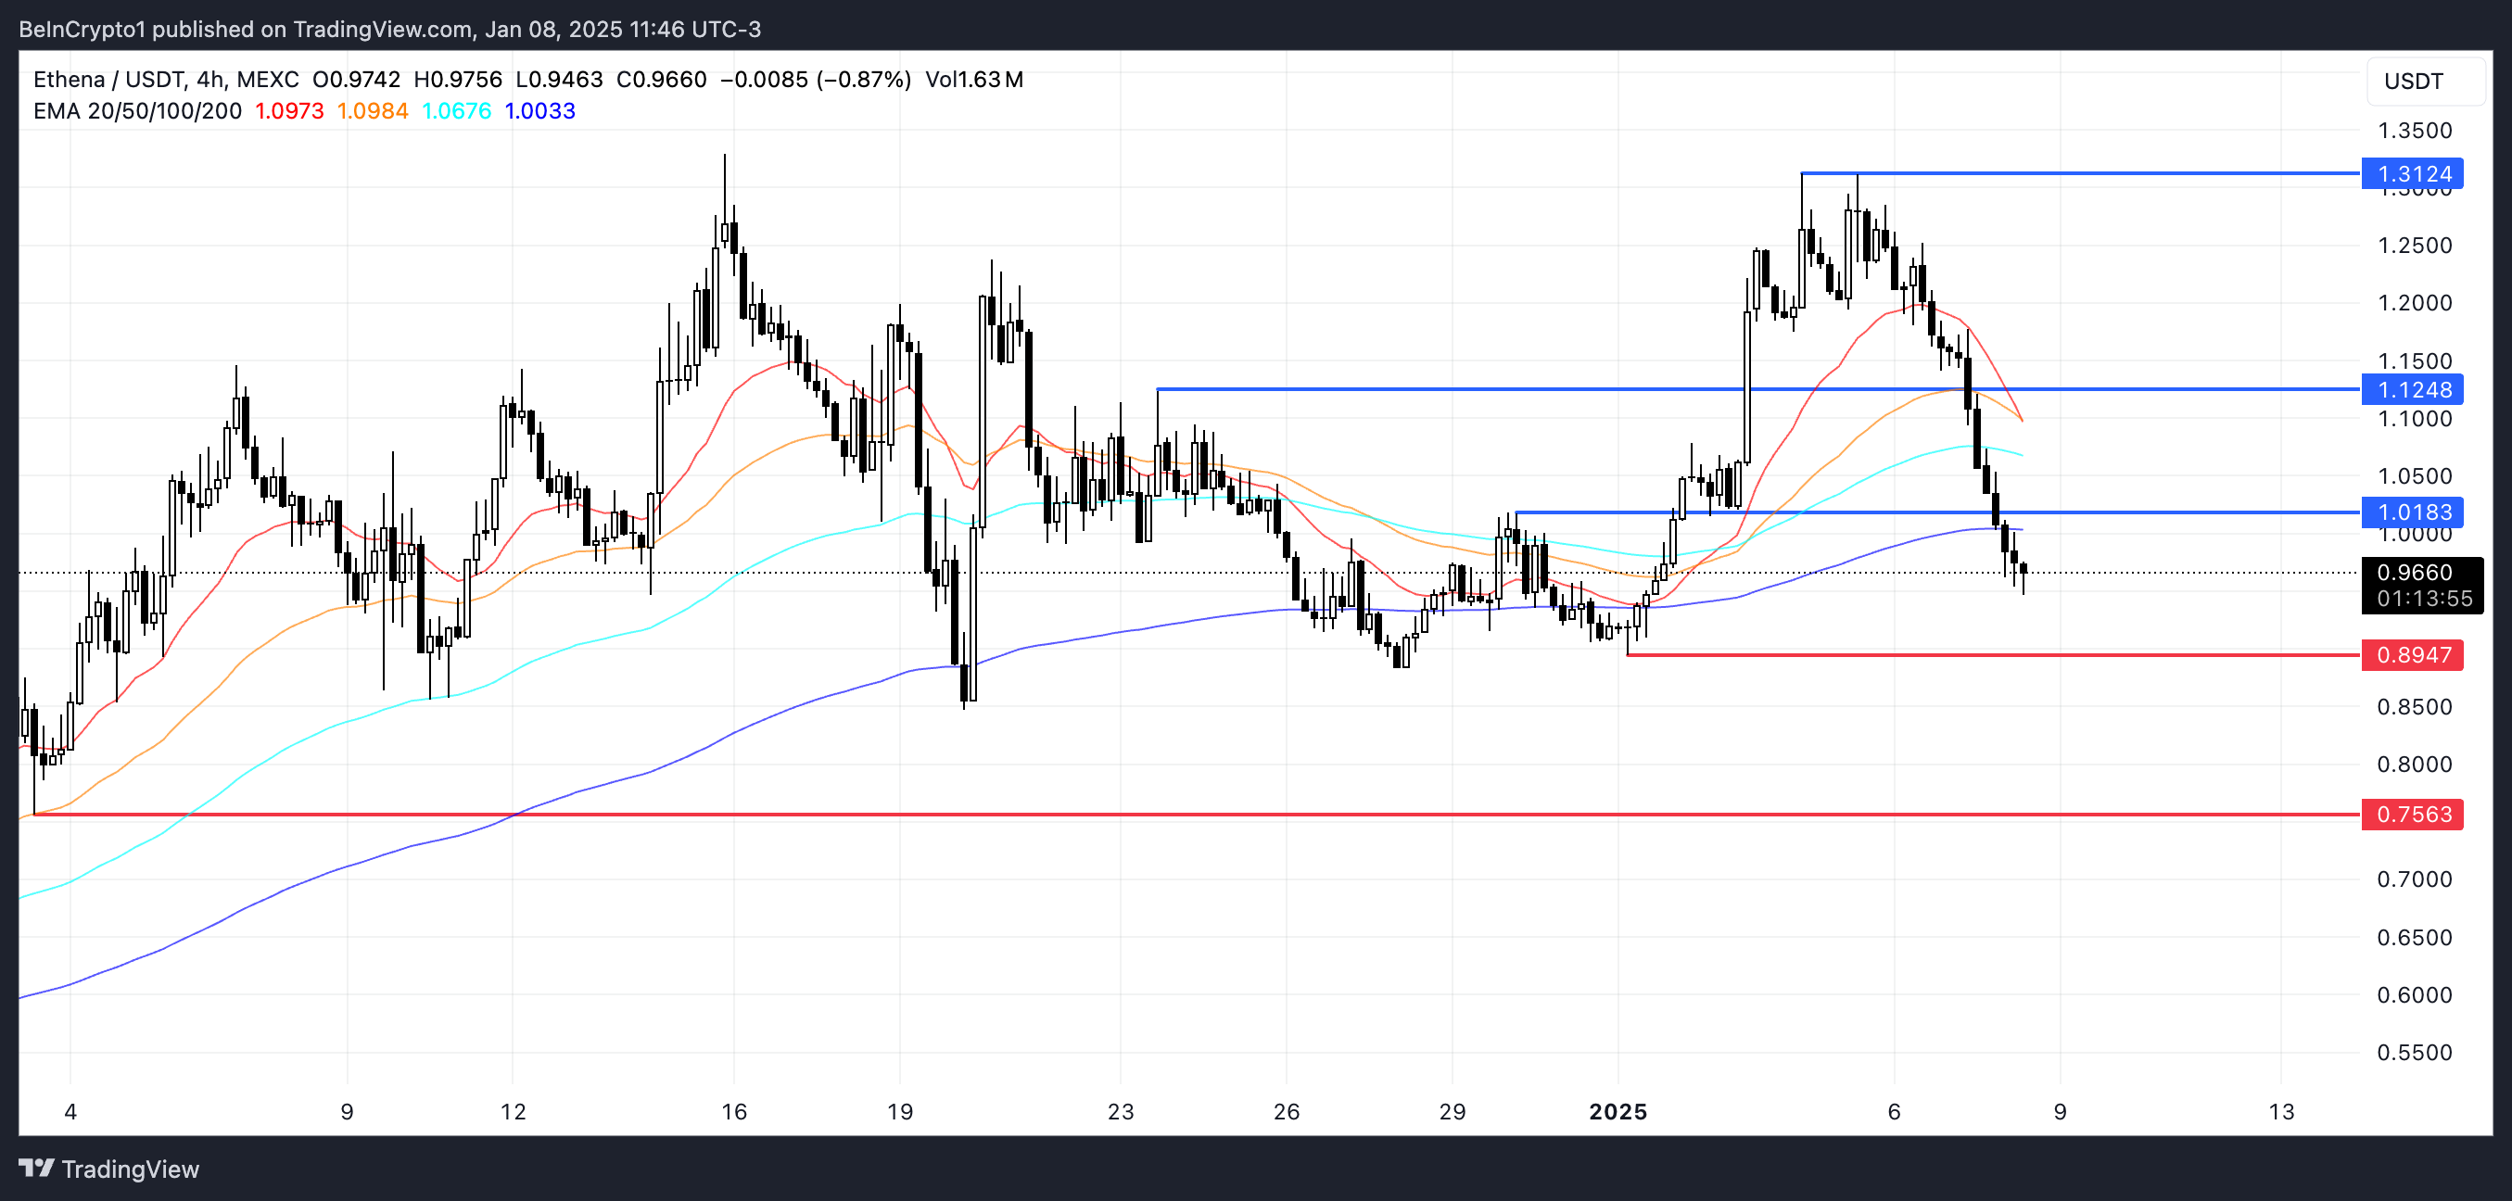
Task: Click the TradingView logo icon
Action: (x=36, y=1168)
